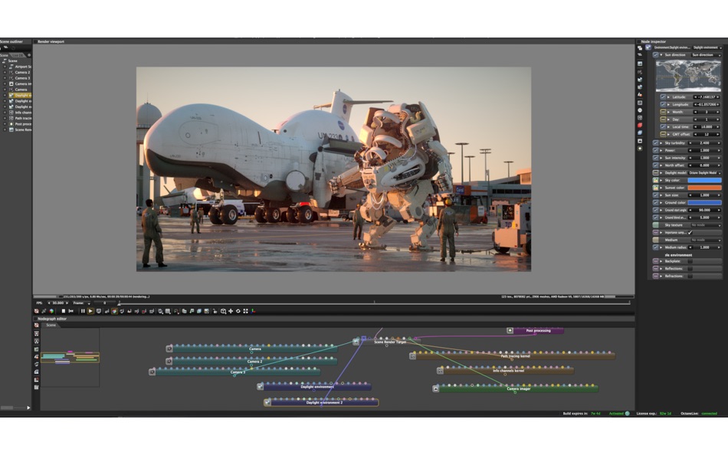Click the cube with magnifier icon in render toolbar
Image resolution: width=728 pixels, height=455 pixels.
(x=223, y=311)
